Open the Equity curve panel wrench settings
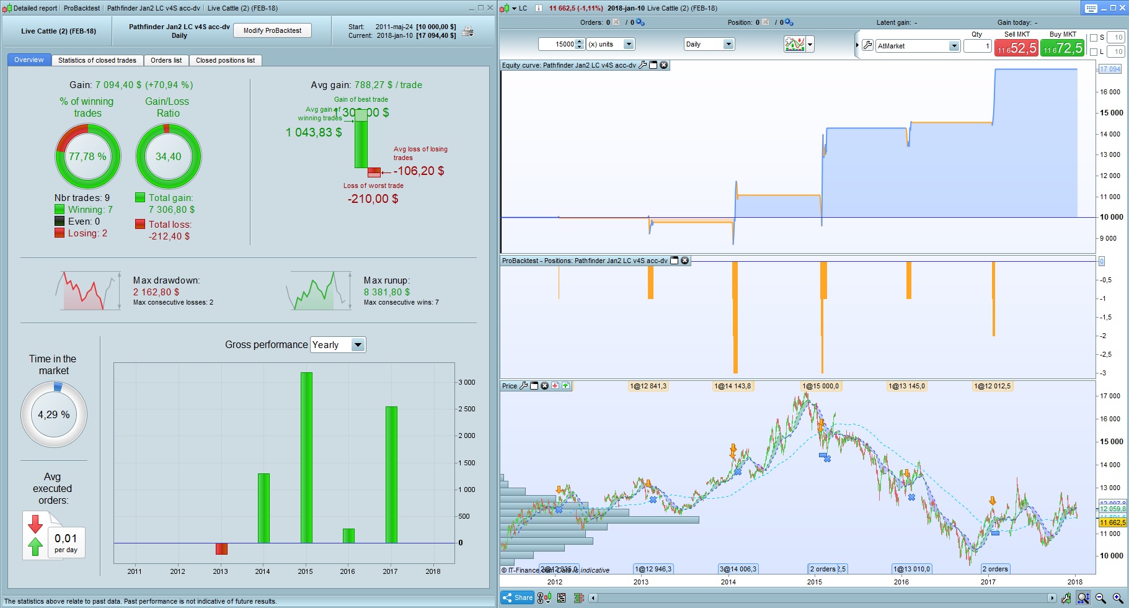1129x608 pixels. [x=643, y=65]
